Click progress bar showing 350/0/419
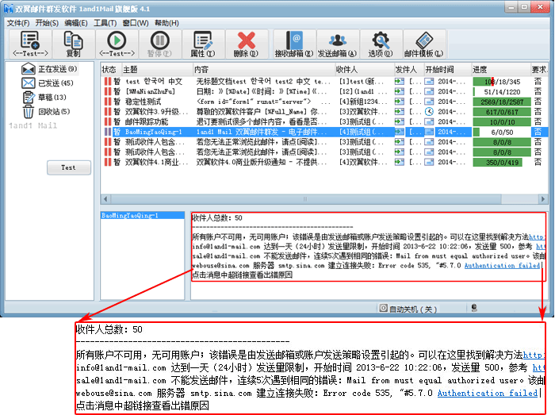555x415 pixels. click(502, 163)
